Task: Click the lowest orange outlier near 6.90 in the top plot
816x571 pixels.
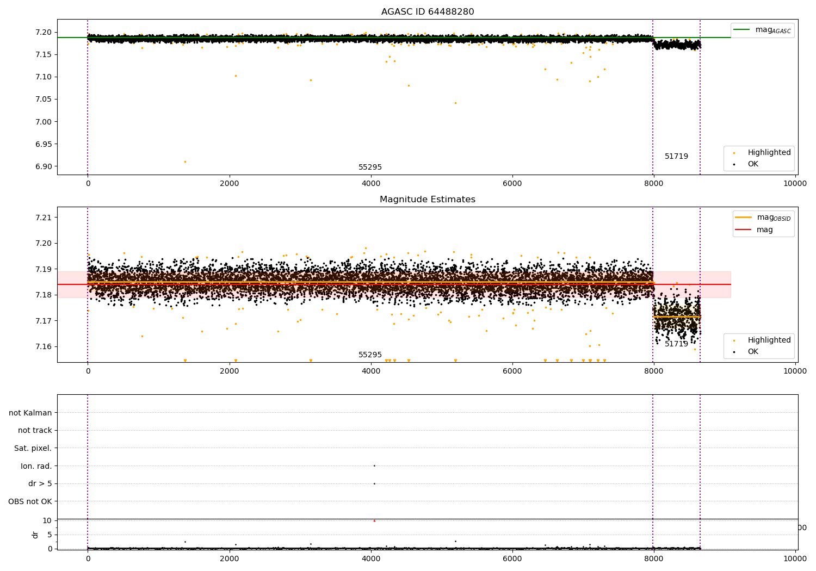Action: (185, 162)
